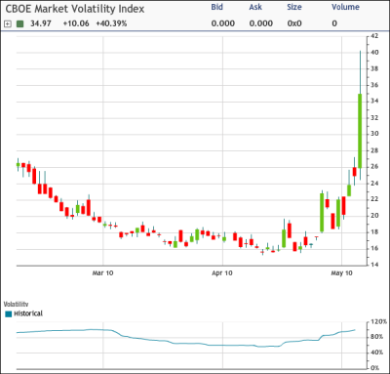Click the Bid column header

(216, 7)
